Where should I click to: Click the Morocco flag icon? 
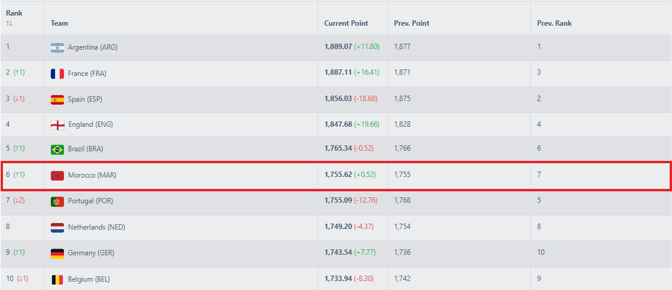tap(57, 175)
